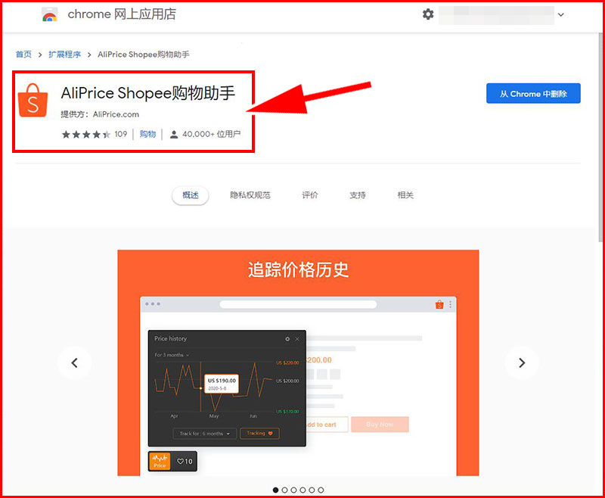
Task: Open the 相关 tab
Action: point(405,195)
